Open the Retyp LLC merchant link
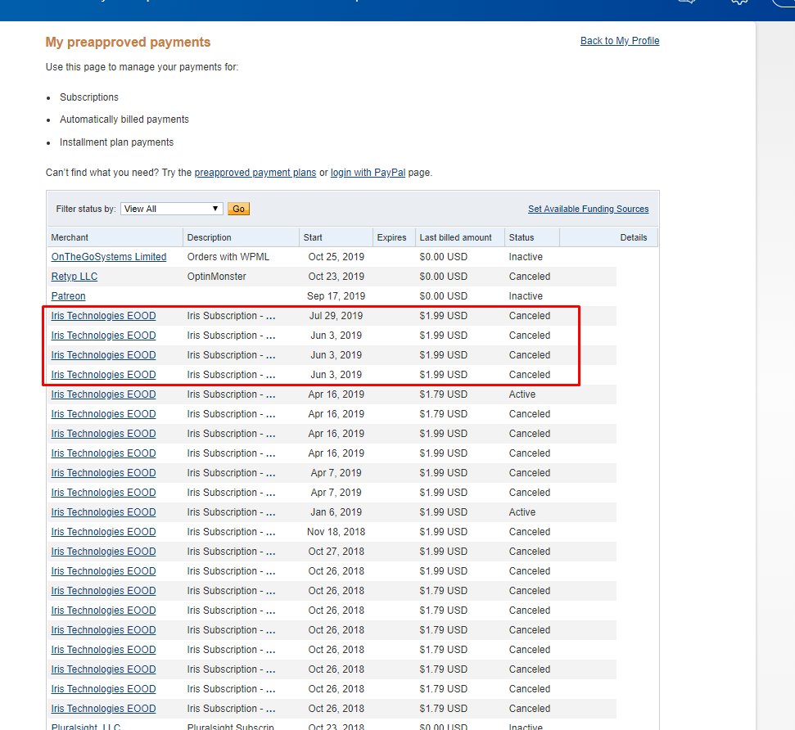 pyautogui.click(x=74, y=277)
